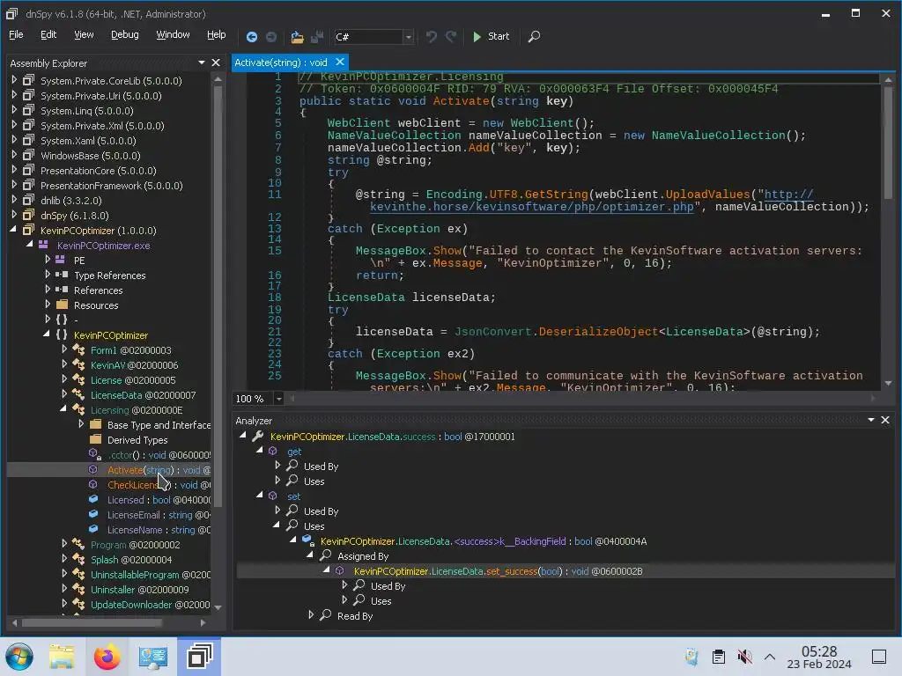902x676 pixels.
Task: Open the C# language dropdown
Action: coord(408,37)
